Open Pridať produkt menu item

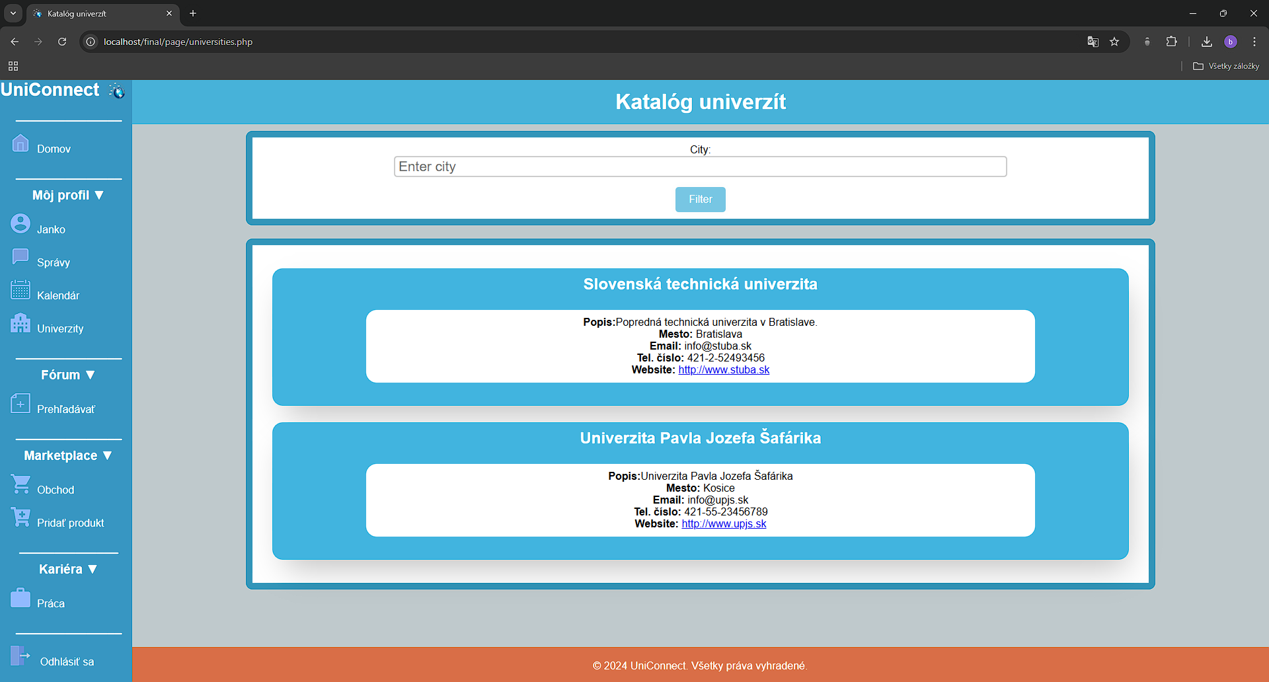(x=71, y=523)
